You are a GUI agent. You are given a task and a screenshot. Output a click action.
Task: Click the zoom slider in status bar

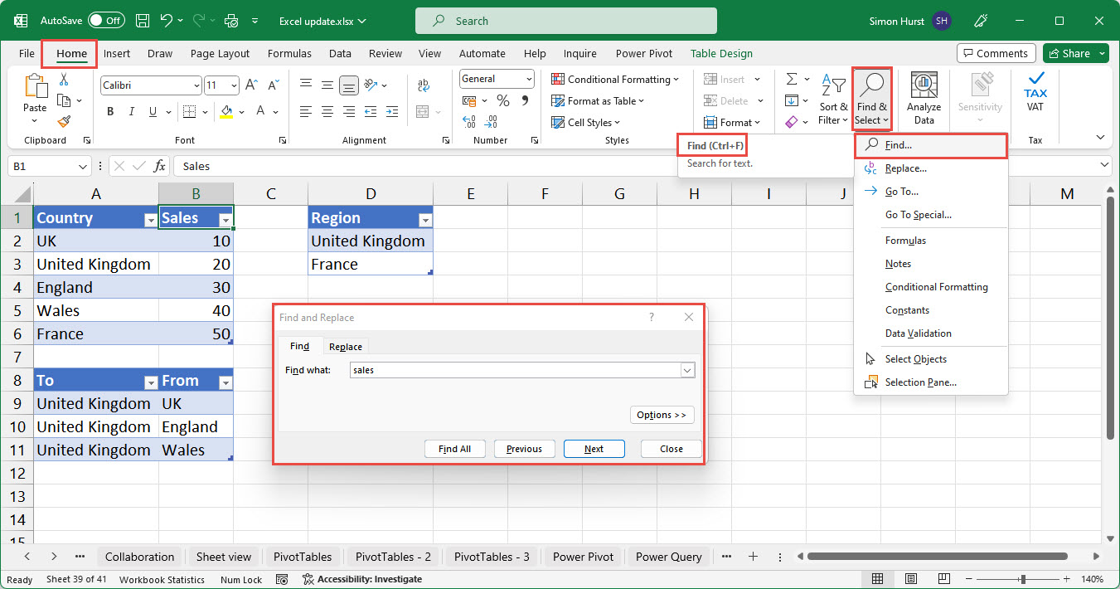[x=1023, y=579]
